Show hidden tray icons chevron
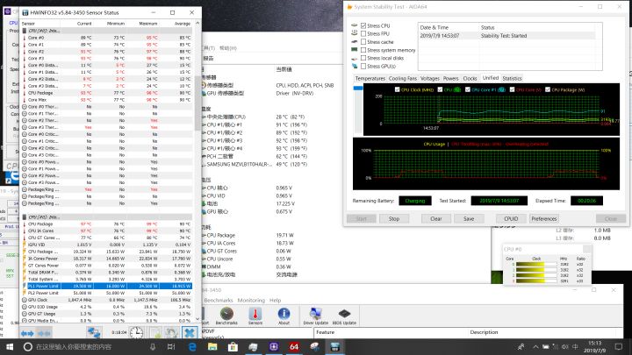 pos(535,346)
